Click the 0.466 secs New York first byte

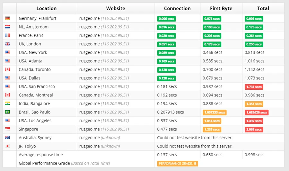[212, 53]
